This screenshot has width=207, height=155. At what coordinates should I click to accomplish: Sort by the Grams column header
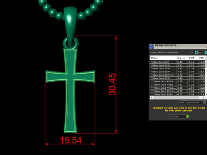pos(182,58)
